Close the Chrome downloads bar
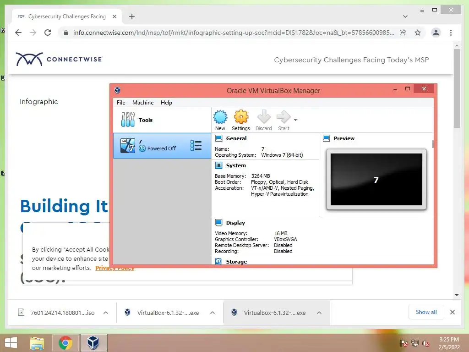 pyautogui.click(x=452, y=312)
